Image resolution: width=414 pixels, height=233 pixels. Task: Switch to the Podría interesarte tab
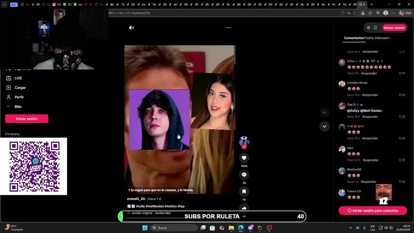pyautogui.click(x=377, y=38)
